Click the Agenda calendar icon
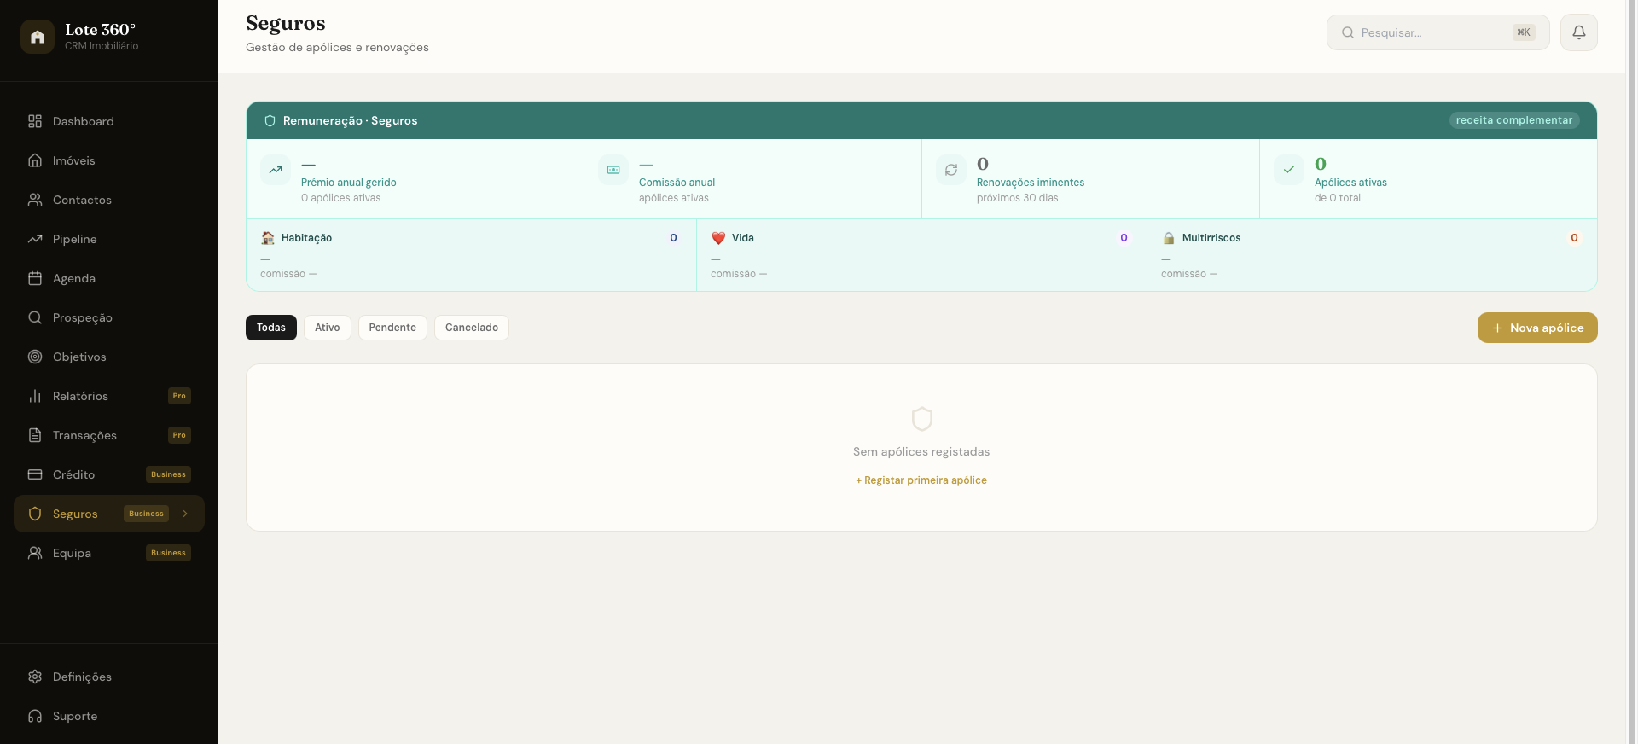 click(35, 278)
